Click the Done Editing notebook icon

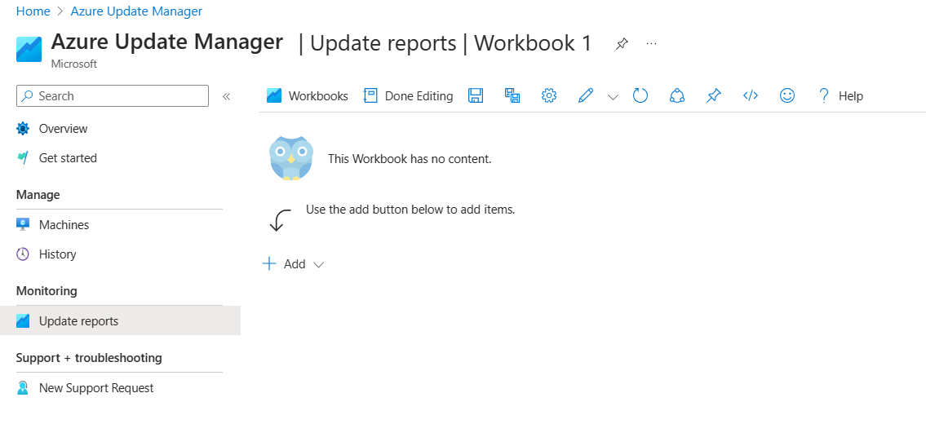coord(370,95)
